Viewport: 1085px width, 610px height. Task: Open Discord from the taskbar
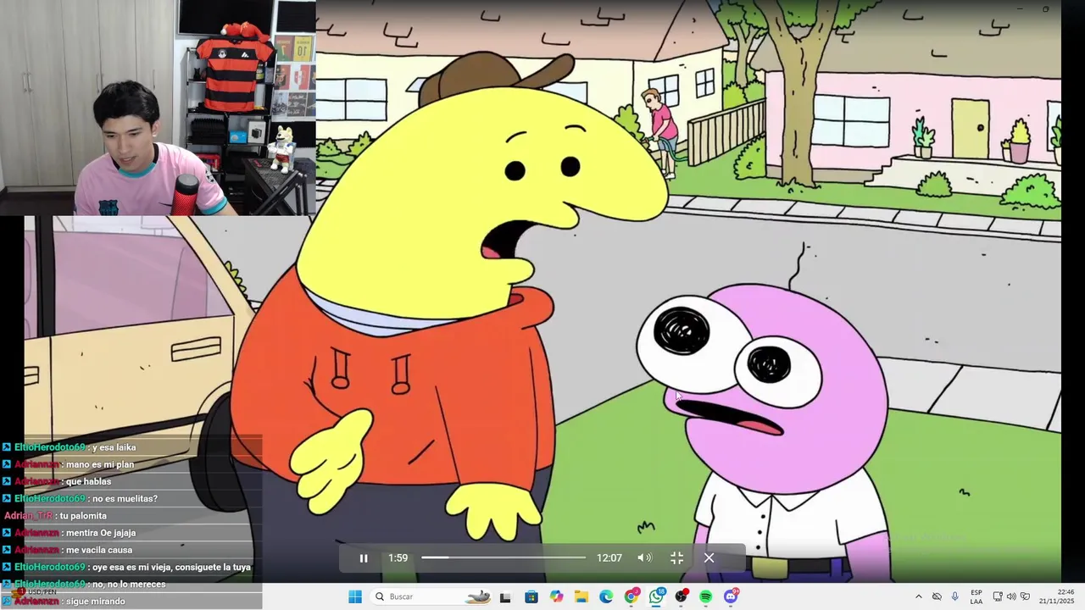click(x=731, y=597)
